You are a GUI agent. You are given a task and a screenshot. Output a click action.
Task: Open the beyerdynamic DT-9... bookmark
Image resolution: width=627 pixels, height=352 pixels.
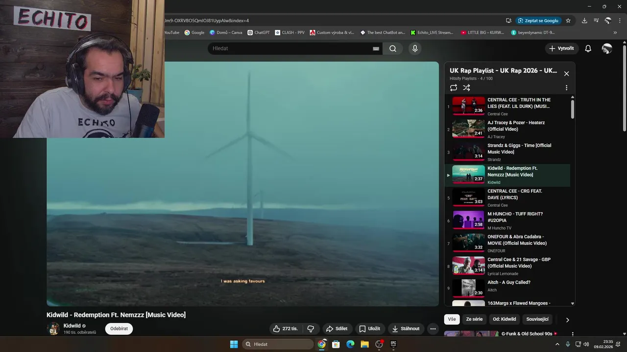pyautogui.click(x=533, y=33)
